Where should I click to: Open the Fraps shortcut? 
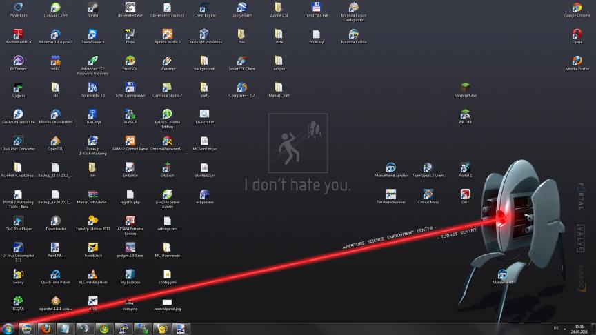tap(130, 37)
